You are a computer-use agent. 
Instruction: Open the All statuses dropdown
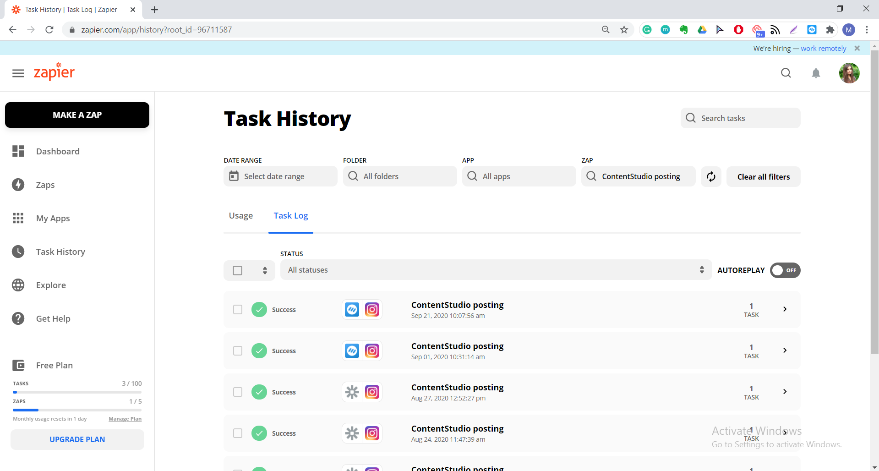click(496, 270)
